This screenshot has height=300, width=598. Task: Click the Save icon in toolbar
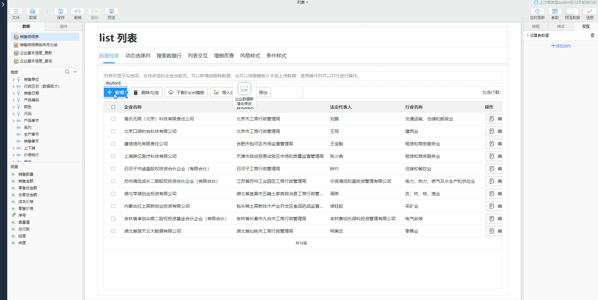(x=61, y=12)
